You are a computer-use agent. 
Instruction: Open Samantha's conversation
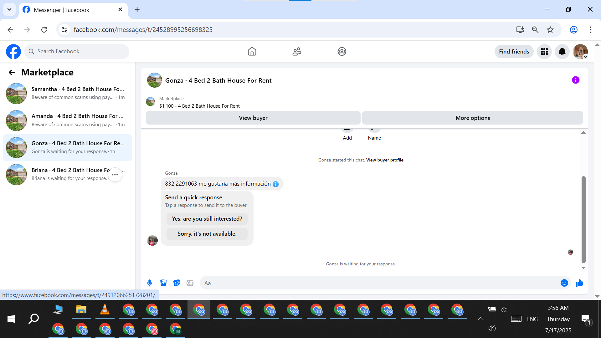[68, 93]
